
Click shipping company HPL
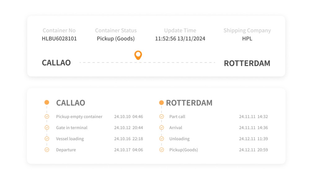pos(247,39)
